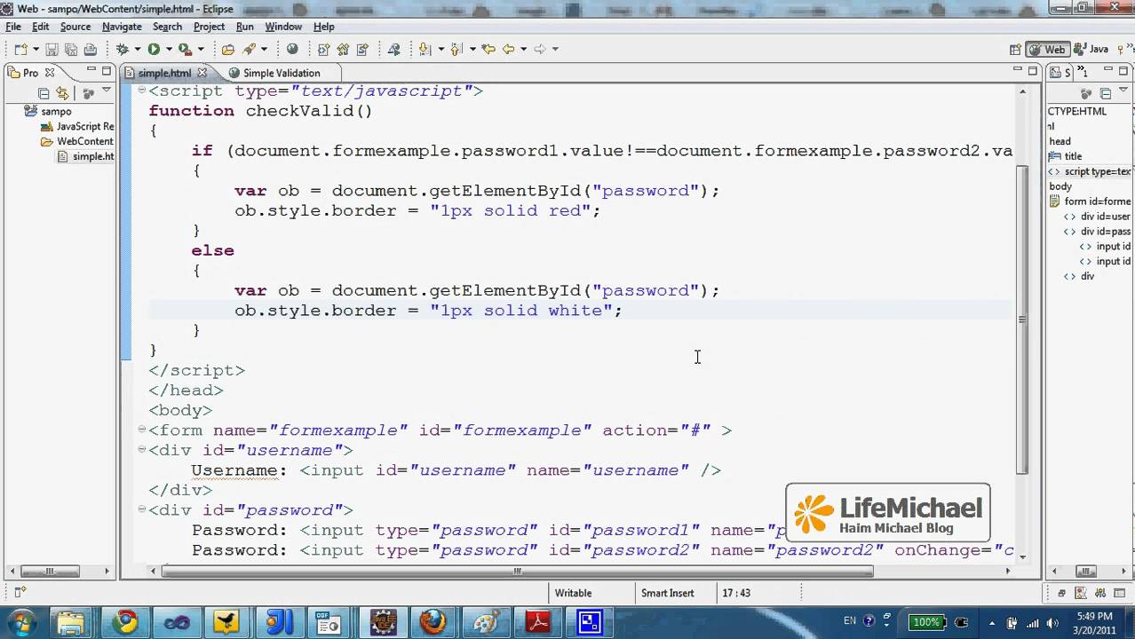Viewport: 1135px width, 639px height.
Task: Collapse the div id username fold
Action: (142, 450)
